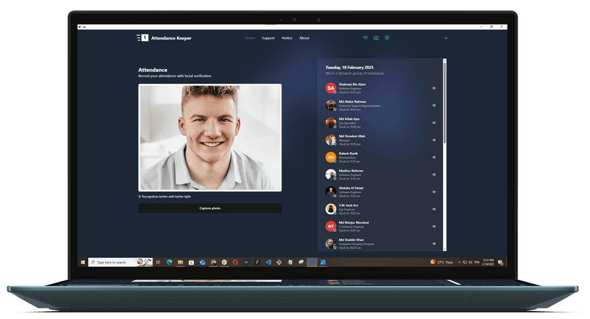Click the green location pin icon

pos(387,38)
